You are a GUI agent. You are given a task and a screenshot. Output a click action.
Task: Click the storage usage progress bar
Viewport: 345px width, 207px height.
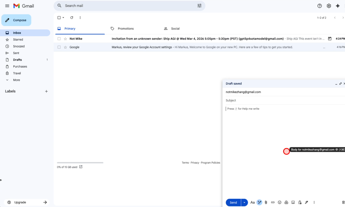(80, 163)
